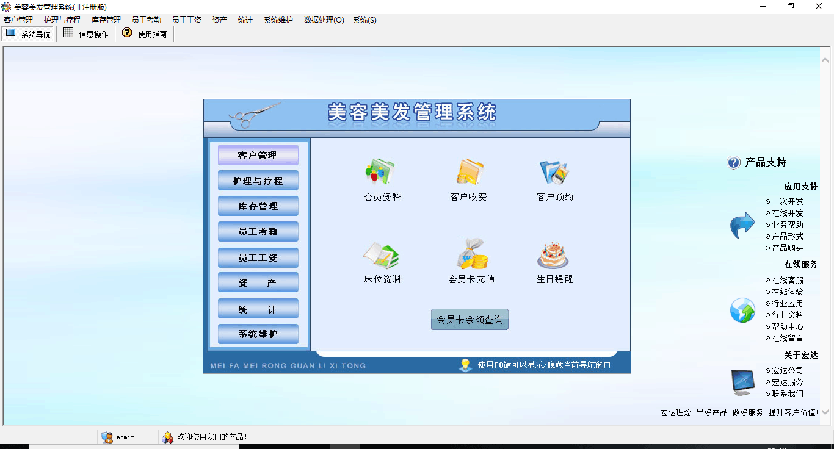Click the scrollbar up arrow
Screen dimensions: 834x449
pos(826,60)
